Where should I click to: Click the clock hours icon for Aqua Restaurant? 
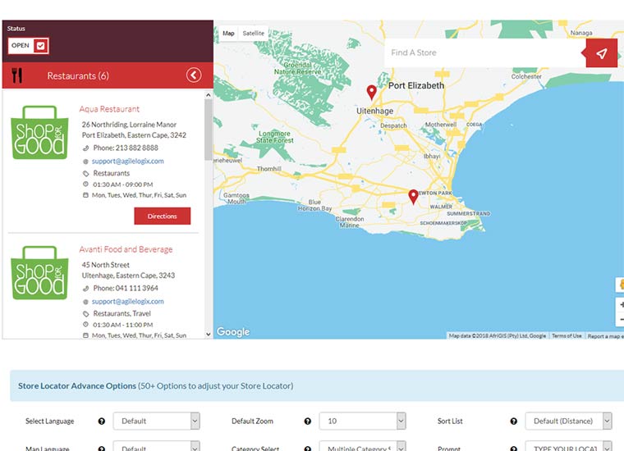tap(85, 184)
